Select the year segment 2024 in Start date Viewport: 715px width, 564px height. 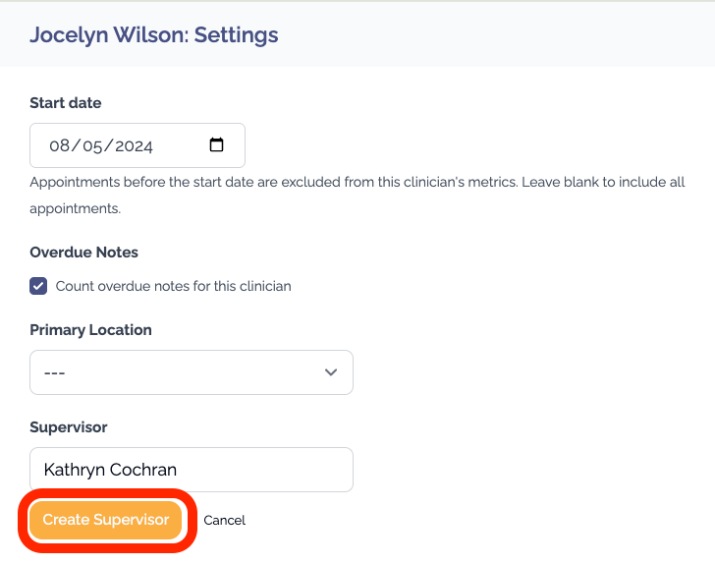coord(134,145)
